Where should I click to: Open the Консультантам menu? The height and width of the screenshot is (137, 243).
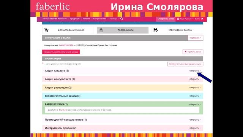pyautogui.click(x=101, y=19)
